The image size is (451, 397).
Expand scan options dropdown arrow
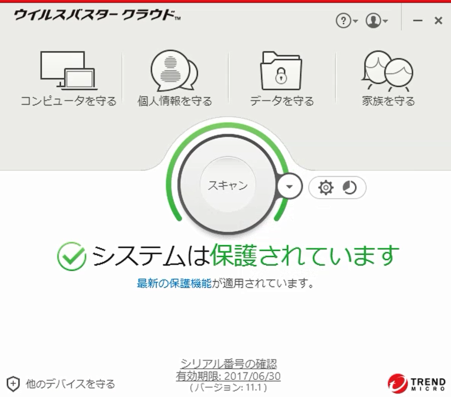[290, 186]
